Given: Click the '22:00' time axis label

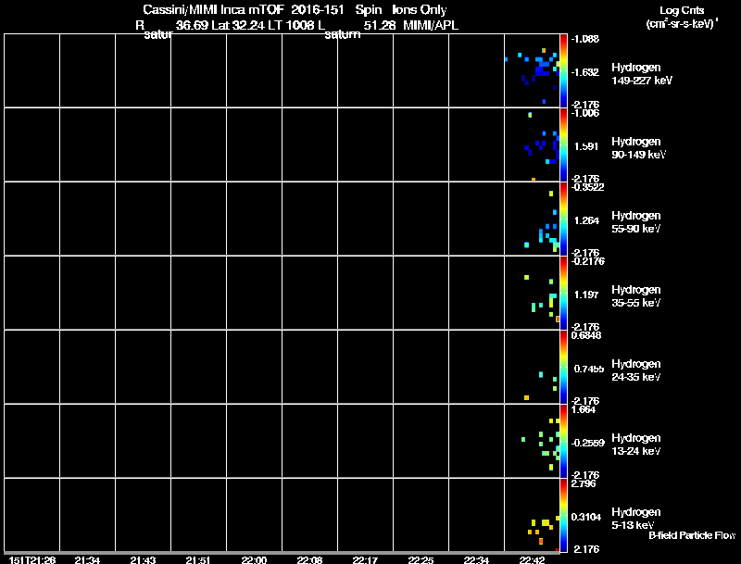Looking at the screenshot, I should click(254, 560).
